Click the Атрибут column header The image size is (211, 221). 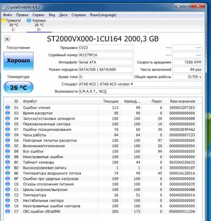point(30,101)
